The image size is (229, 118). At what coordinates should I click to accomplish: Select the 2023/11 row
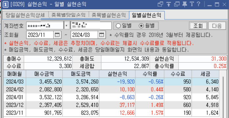tap(111, 113)
